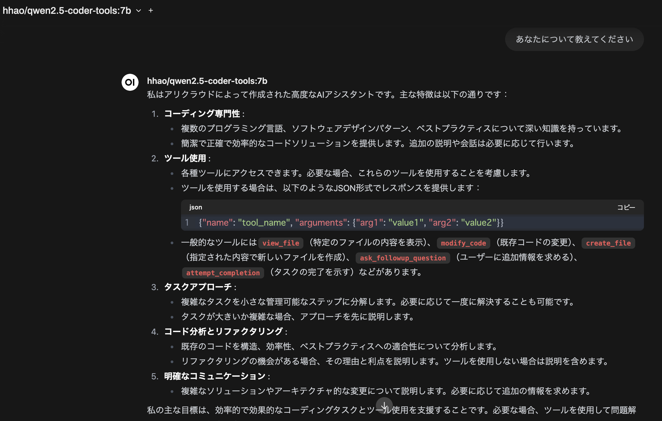
Task: Click the 明確なコミュニケーション heading
Action: (215, 376)
